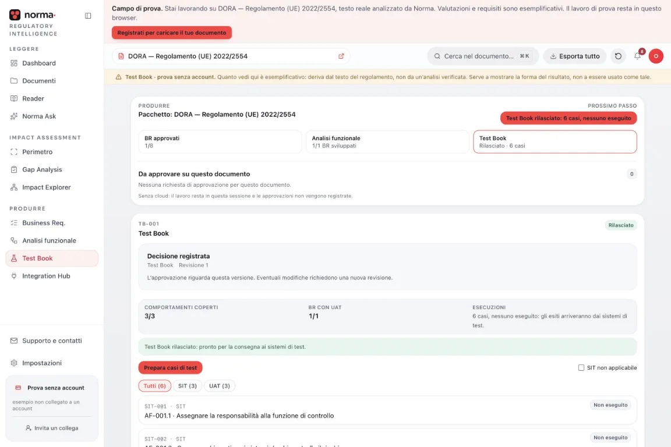The height and width of the screenshot is (447, 671).
Task: Tick the SIT non applicabile checkbox
Action: point(581,368)
